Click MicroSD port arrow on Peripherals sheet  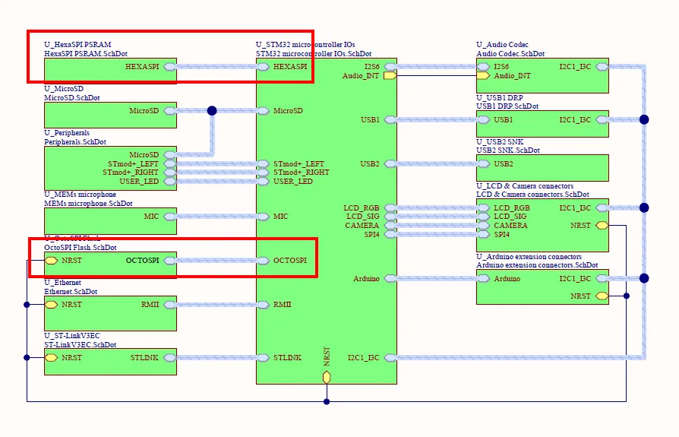click(x=170, y=154)
